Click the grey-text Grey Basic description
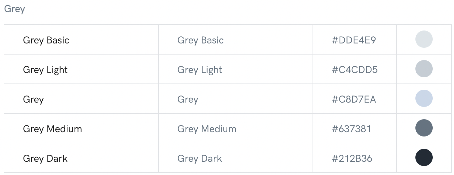Viewport: 454px width, 175px height. click(x=200, y=40)
